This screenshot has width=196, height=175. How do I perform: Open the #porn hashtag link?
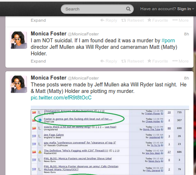168,40
